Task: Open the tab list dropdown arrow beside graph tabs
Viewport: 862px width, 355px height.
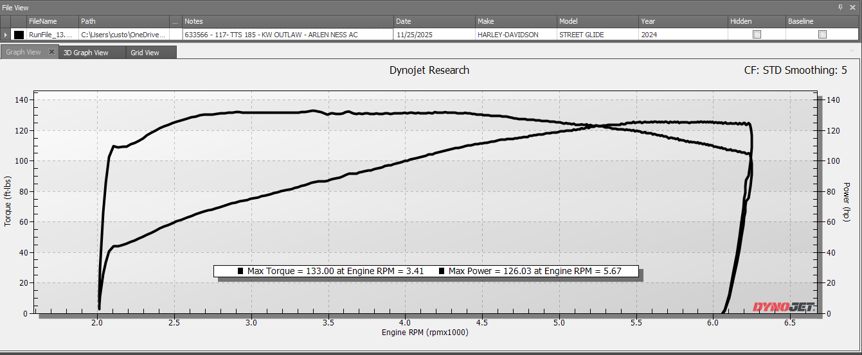Action: 852,50
